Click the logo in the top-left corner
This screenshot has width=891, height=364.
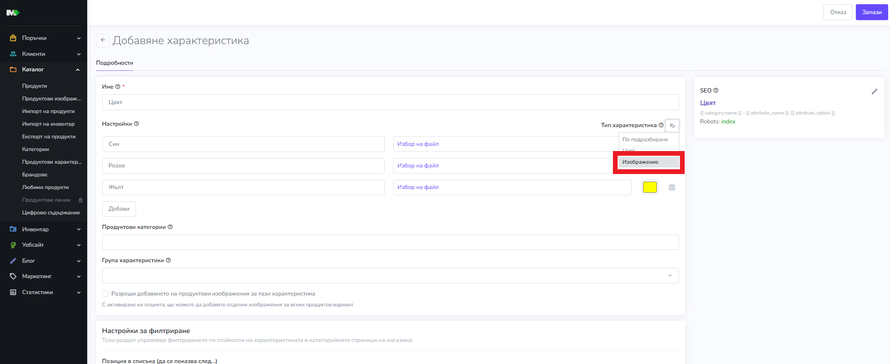point(13,13)
